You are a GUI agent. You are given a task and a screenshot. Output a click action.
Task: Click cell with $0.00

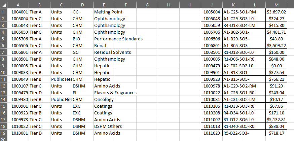coord(276,66)
